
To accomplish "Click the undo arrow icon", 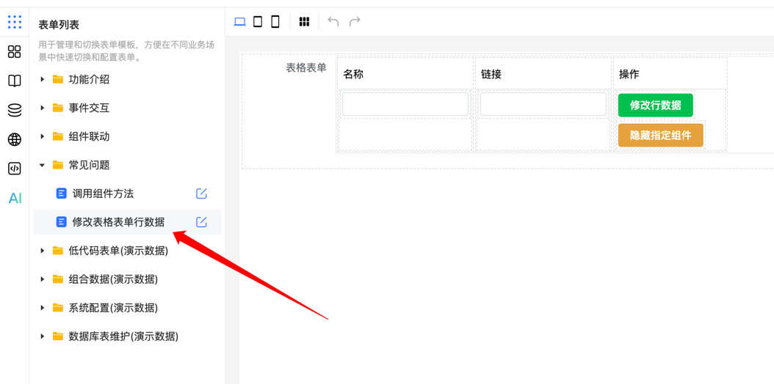I will [333, 22].
